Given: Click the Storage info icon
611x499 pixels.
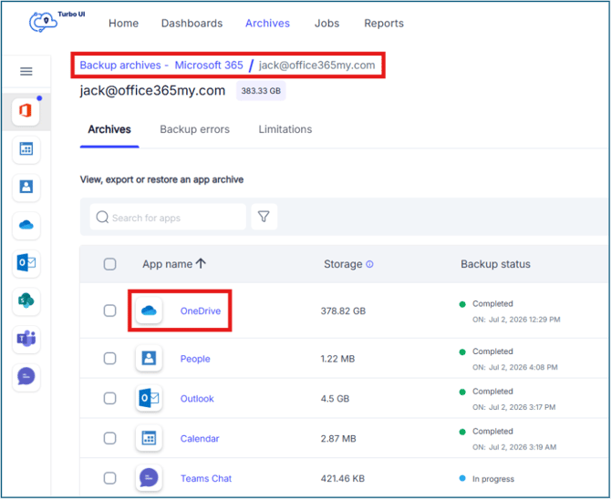Looking at the screenshot, I should 369,264.
